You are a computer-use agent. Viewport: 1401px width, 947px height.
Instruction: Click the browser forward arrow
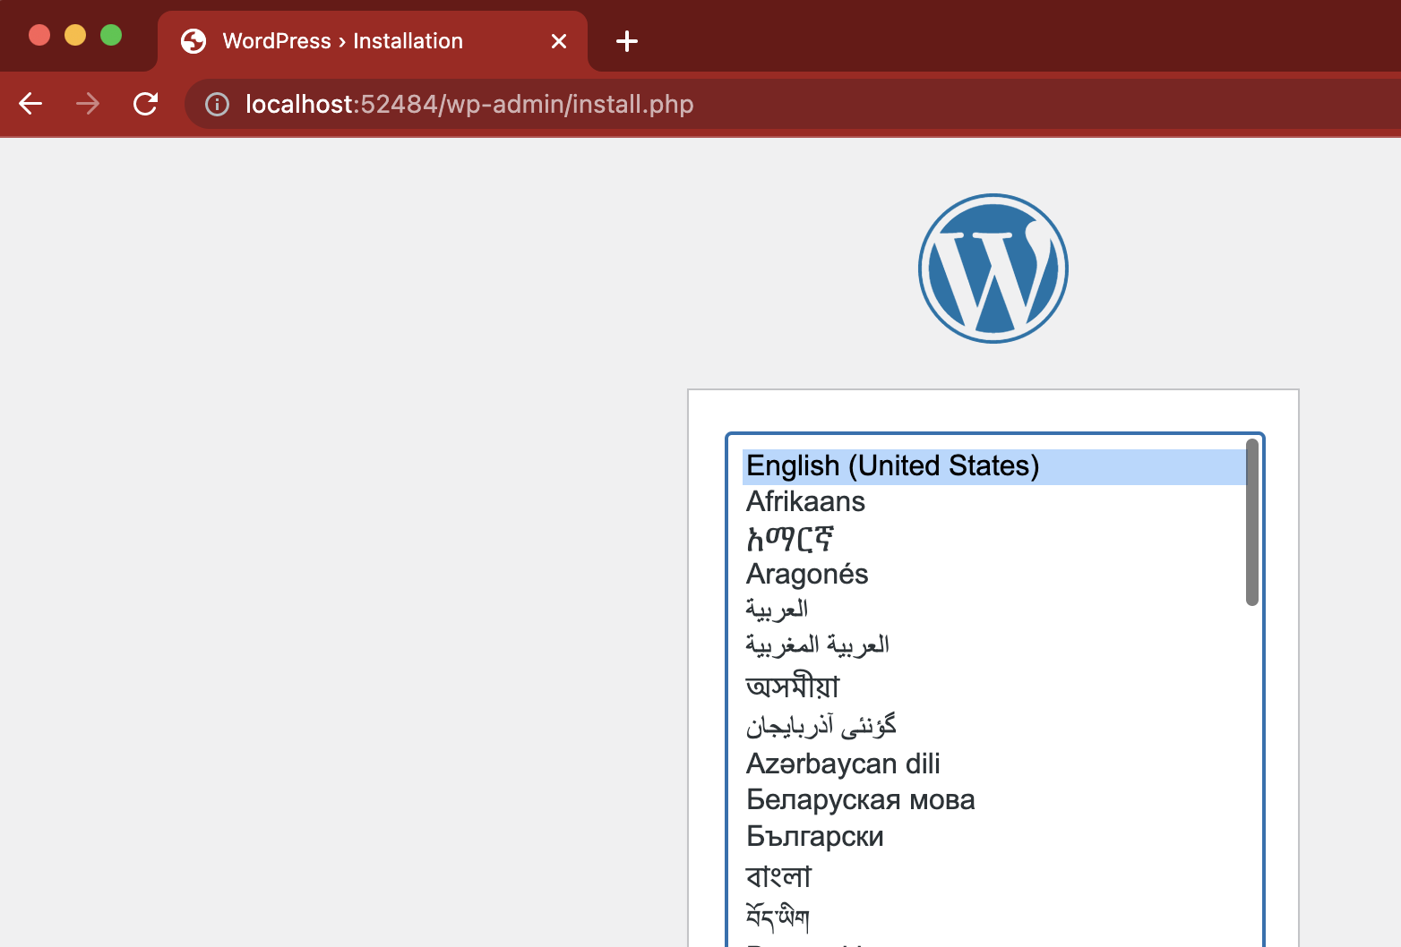click(x=88, y=104)
